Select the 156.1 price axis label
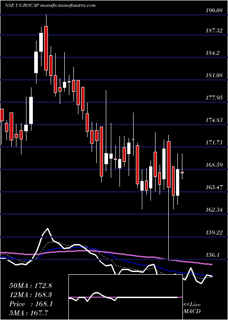Viewport: 228px width, 320px height. click(212, 255)
